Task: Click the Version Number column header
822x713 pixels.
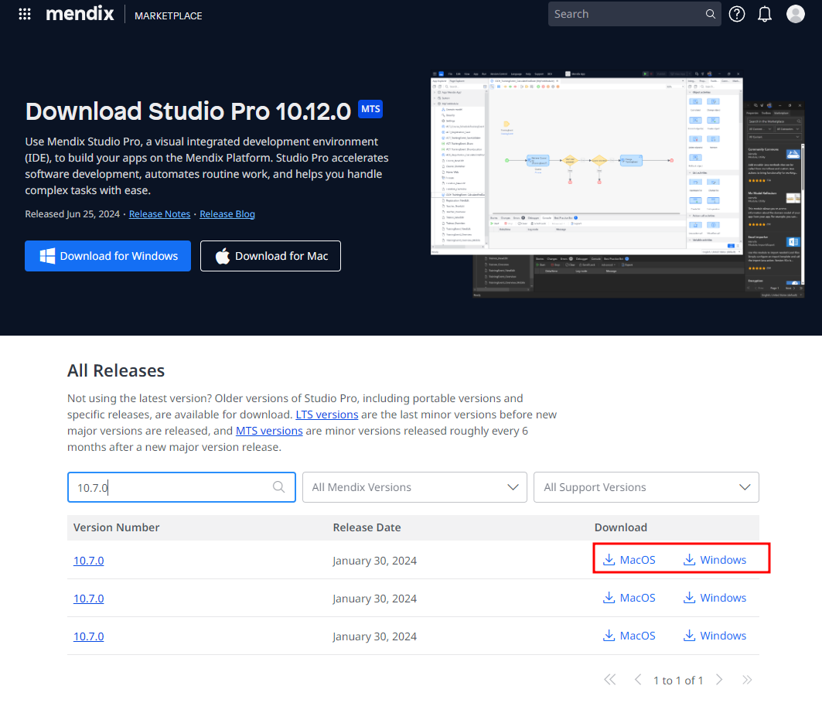Action: [117, 527]
